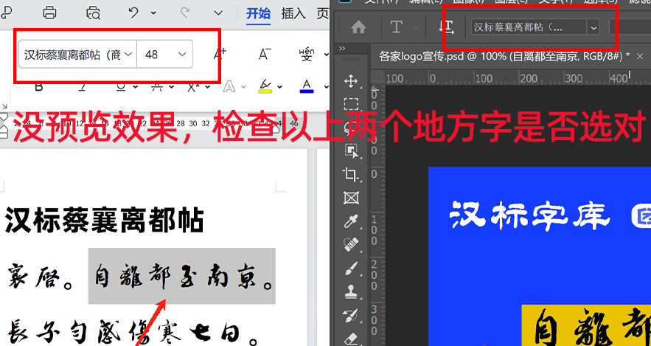Toggle text orientation in Photoshop options bar
651x346 pixels.
[446, 27]
